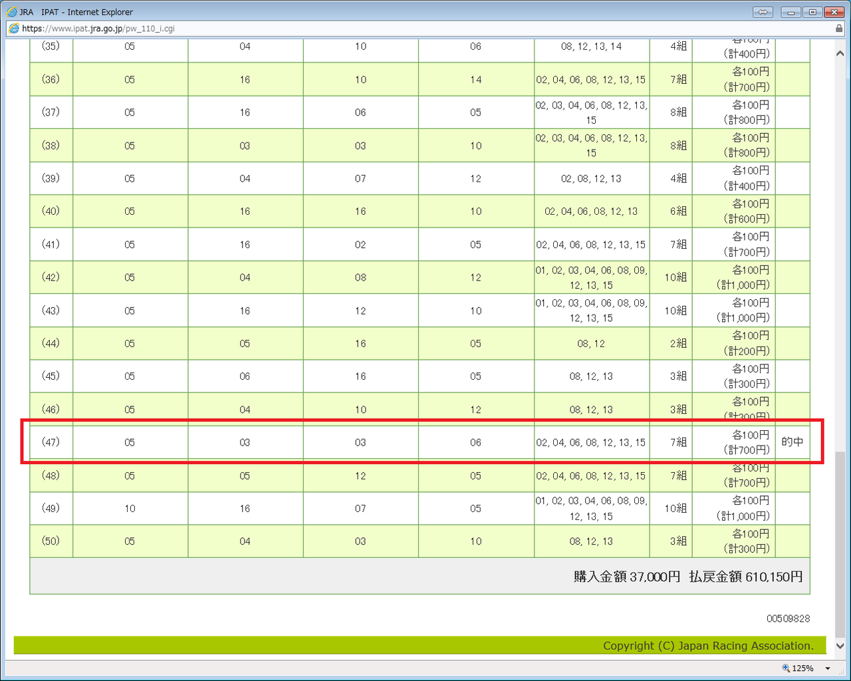Viewport: 851px width, 681px height.
Task: Click the 08, 12, 13 combination in row (45)
Action: pos(592,376)
